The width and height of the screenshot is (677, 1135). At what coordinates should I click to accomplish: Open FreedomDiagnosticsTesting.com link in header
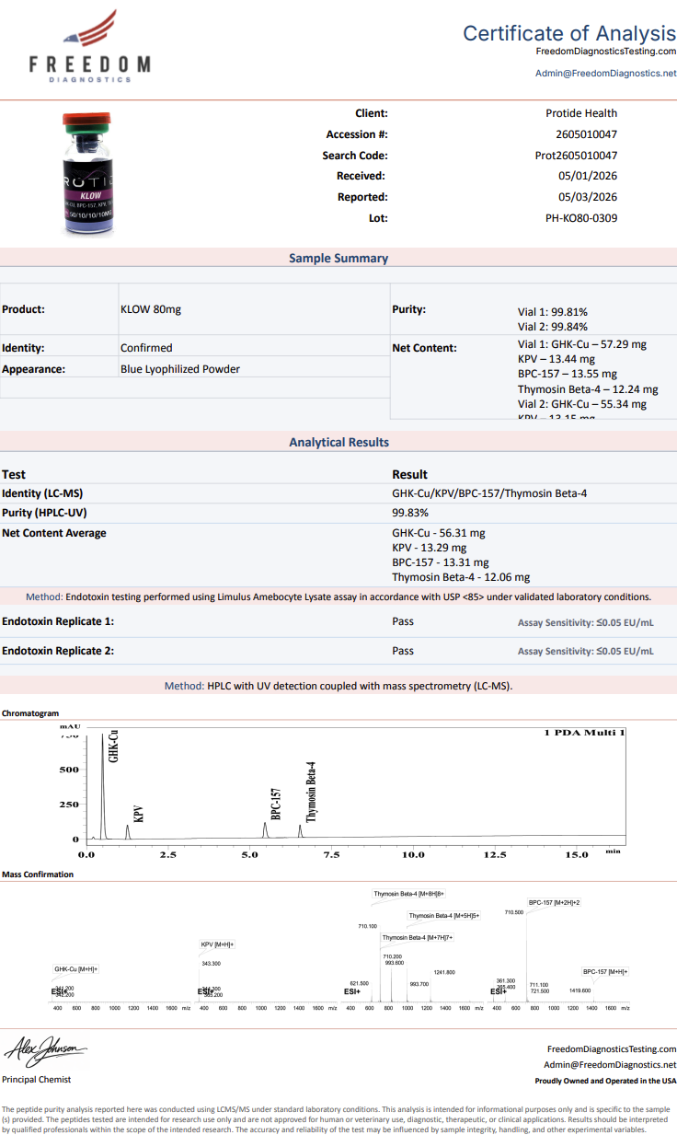tap(605, 52)
